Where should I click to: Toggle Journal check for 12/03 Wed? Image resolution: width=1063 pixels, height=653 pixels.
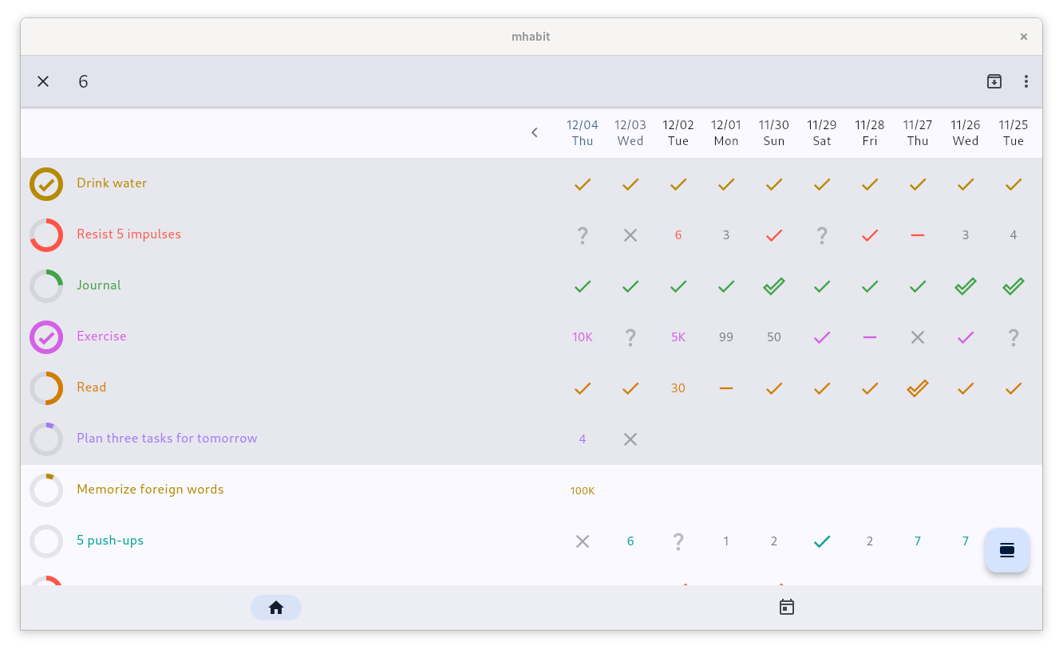pos(630,286)
